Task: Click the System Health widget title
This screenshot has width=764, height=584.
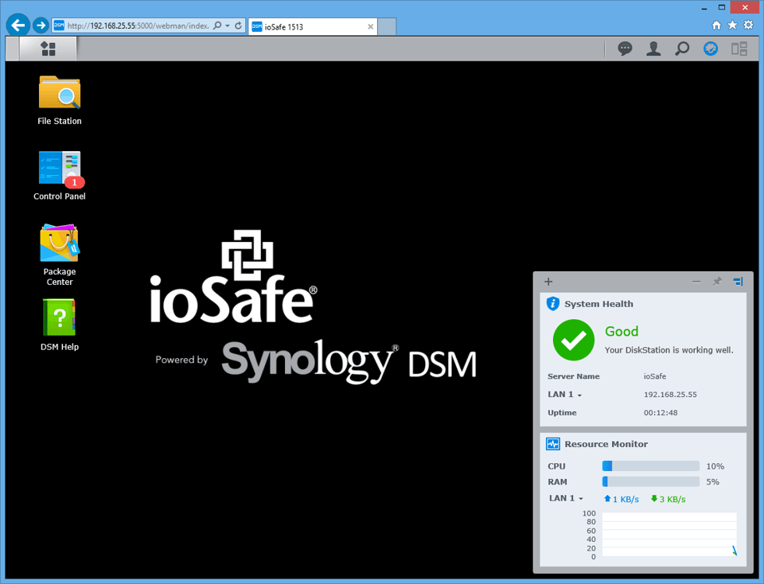Action: (x=598, y=304)
